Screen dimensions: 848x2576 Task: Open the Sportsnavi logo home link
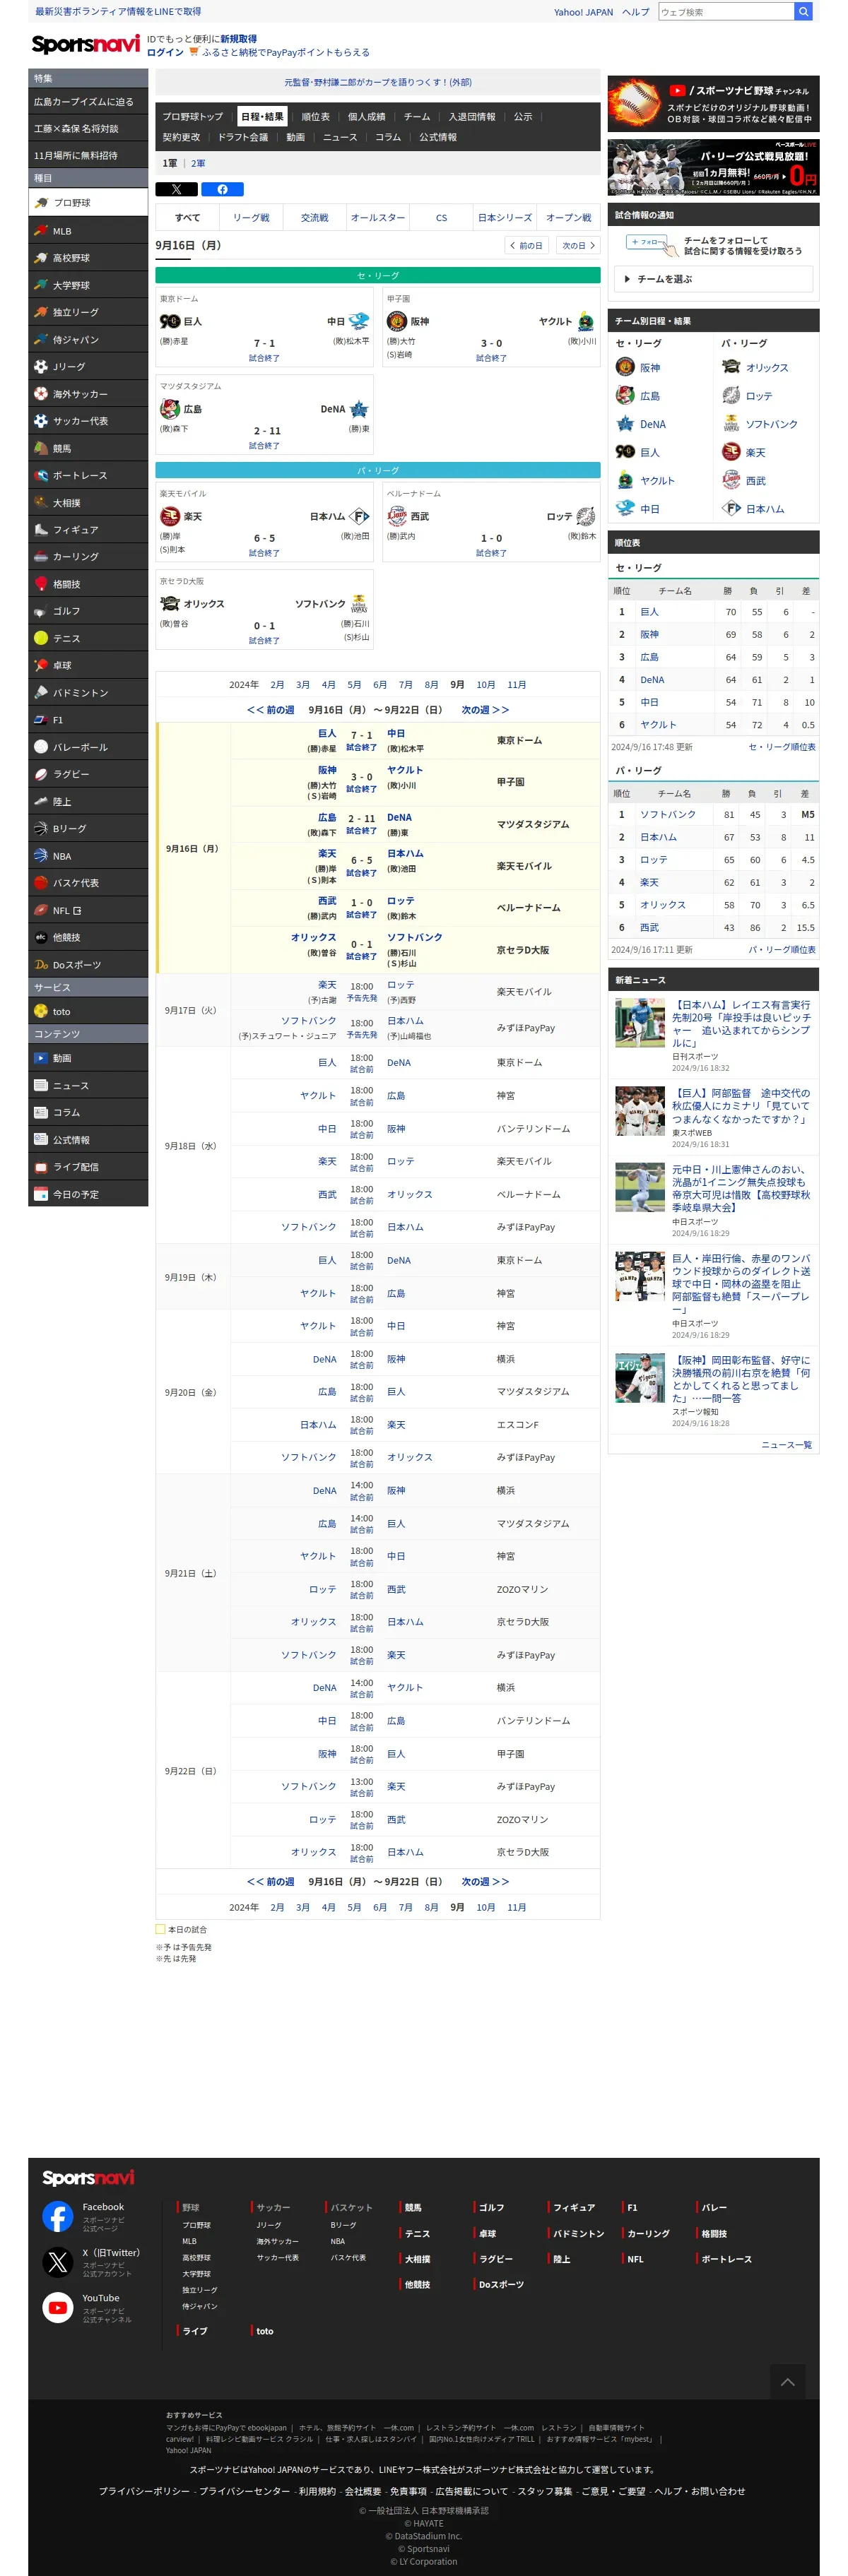click(85, 44)
